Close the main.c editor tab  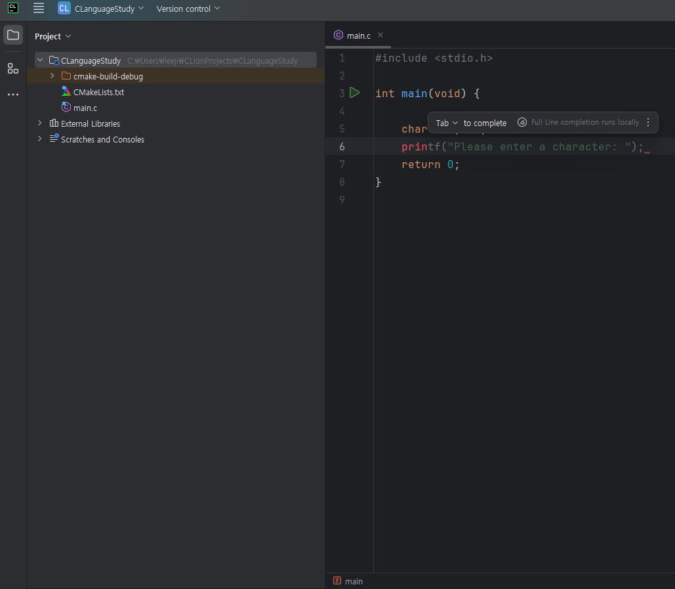click(380, 35)
